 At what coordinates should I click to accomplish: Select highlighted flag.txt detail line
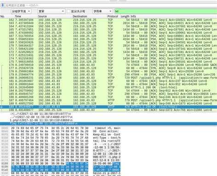tap(108, 124)
